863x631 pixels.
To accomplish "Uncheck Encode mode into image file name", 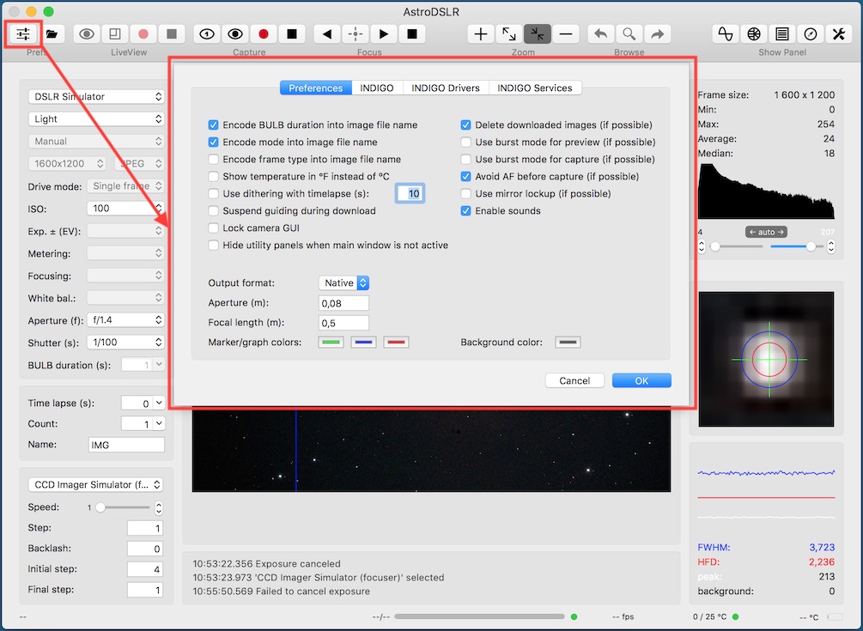I will point(214,142).
